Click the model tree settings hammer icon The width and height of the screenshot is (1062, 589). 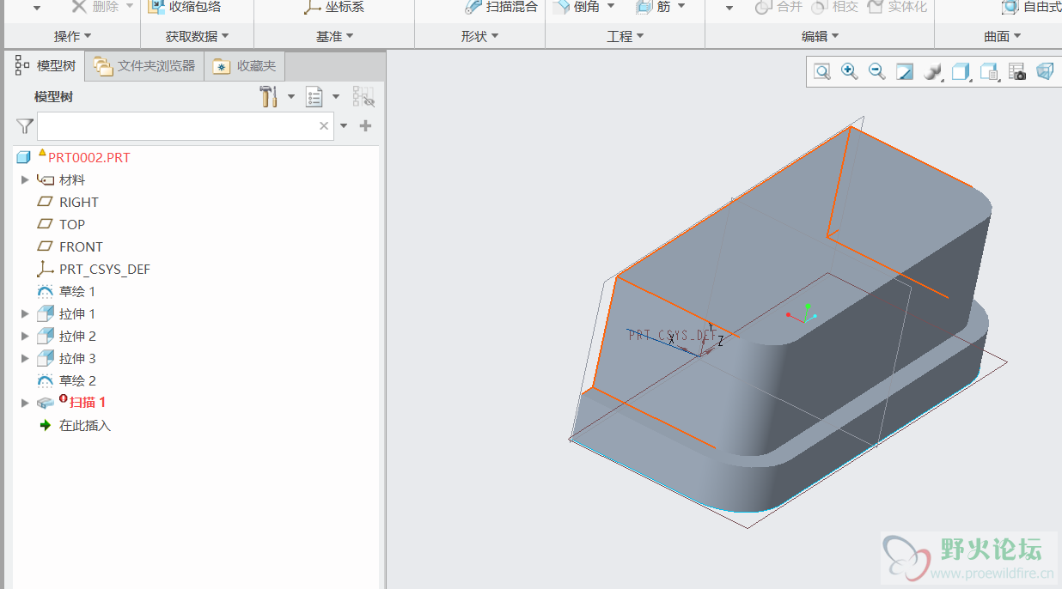(x=268, y=97)
